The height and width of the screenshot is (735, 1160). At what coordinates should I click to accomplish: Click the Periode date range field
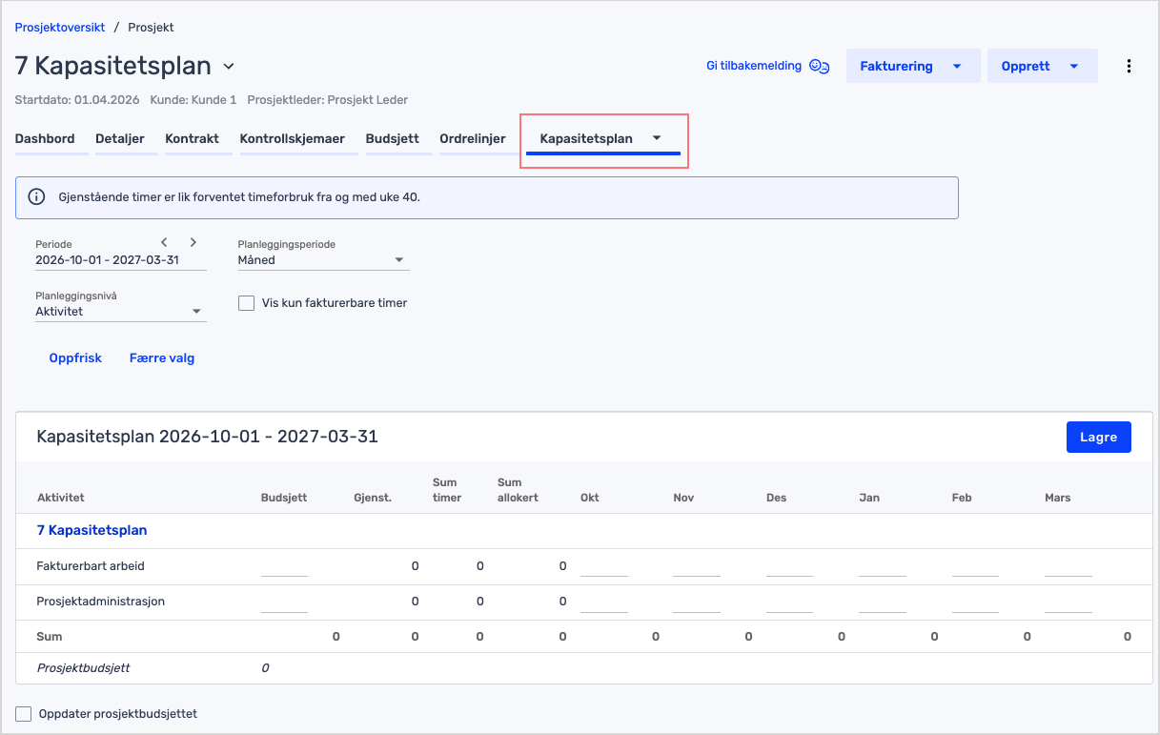tap(120, 259)
